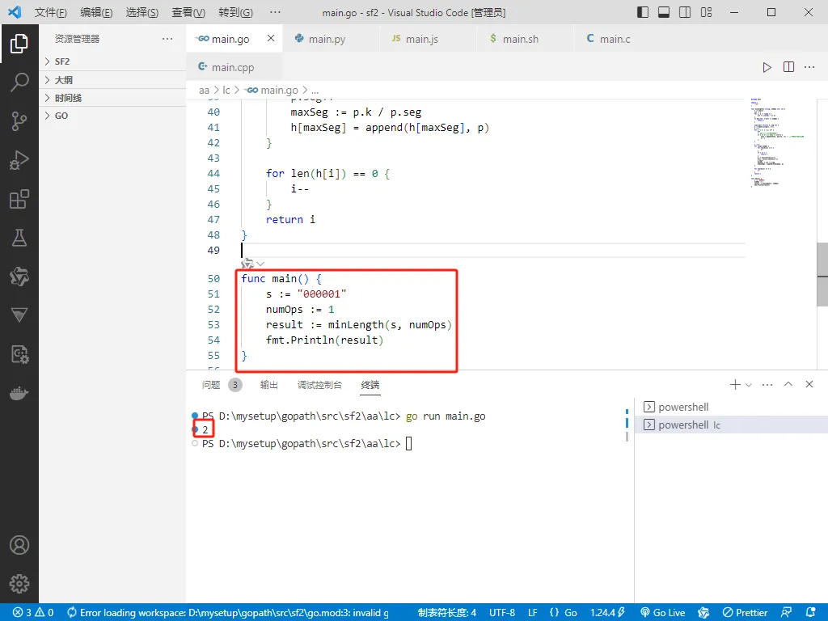Select the powershell lc terminal entry
Screen dimensions: 828x621
point(731,425)
